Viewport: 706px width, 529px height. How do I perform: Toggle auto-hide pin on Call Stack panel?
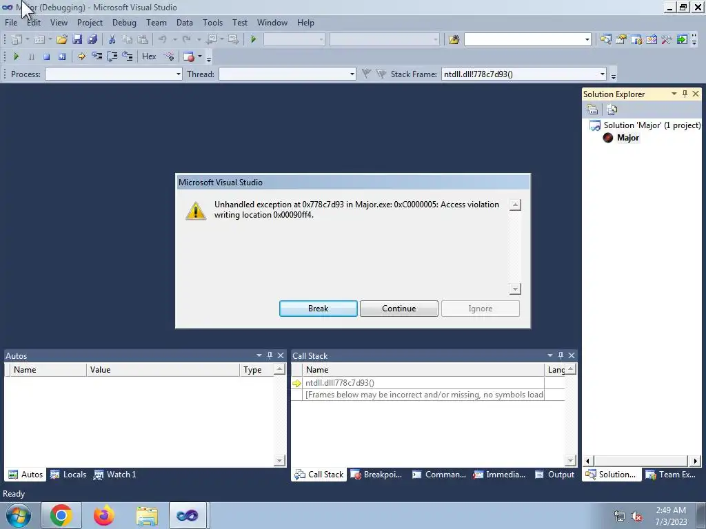point(561,355)
